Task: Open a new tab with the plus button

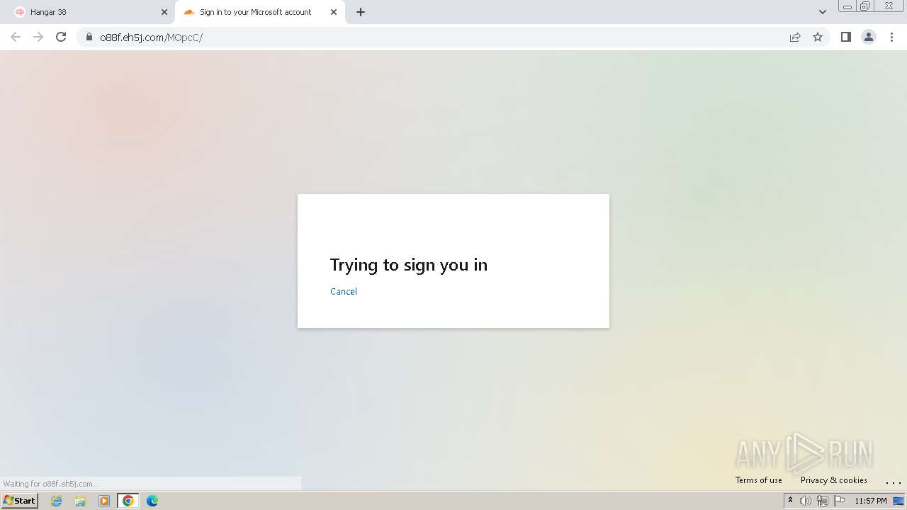Action: click(361, 12)
